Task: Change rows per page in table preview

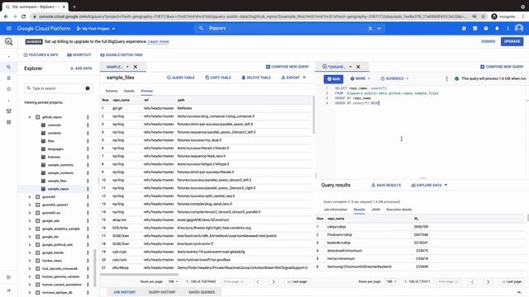Action: pos(173,281)
